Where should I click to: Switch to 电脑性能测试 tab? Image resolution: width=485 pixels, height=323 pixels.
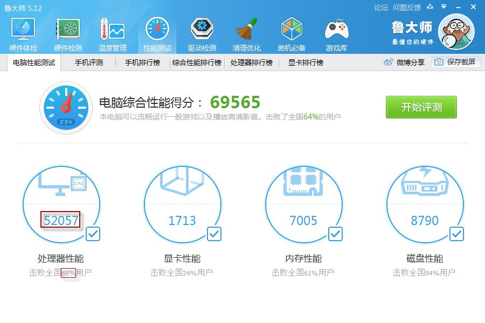pyautogui.click(x=34, y=62)
